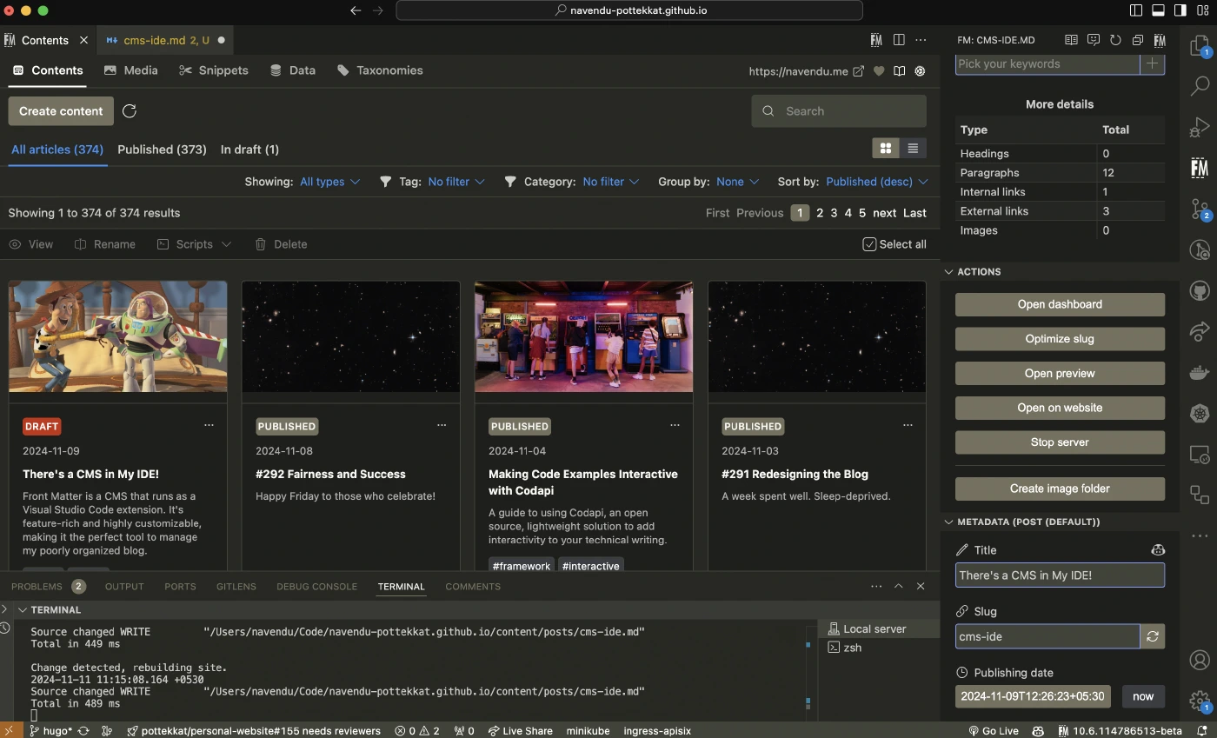Switch to grid view layout
1217x738 pixels.
click(886, 149)
